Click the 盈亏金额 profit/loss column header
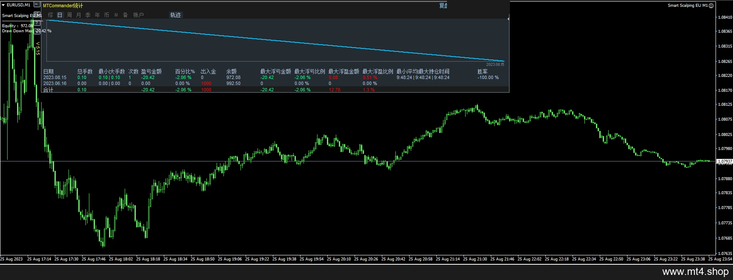The height and width of the screenshot is (280, 733). click(x=152, y=71)
